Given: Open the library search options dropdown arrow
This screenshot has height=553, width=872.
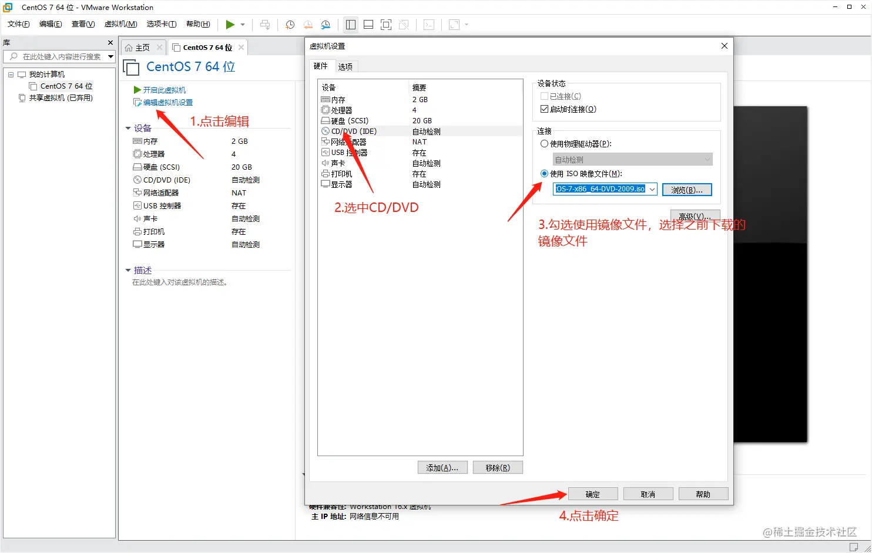Looking at the screenshot, I should click(x=110, y=56).
